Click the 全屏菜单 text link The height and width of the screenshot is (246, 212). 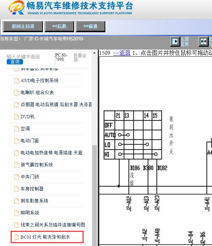184,41
